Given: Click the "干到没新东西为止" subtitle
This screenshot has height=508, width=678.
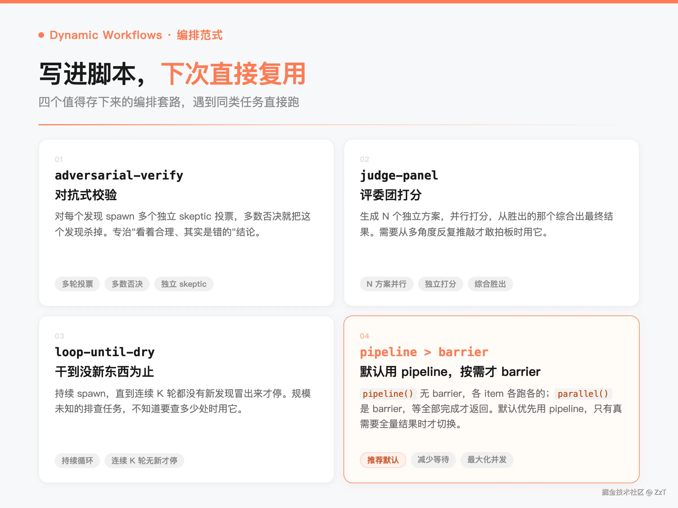Looking at the screenshot, I should pyautogui.click(x=105, y=372).
